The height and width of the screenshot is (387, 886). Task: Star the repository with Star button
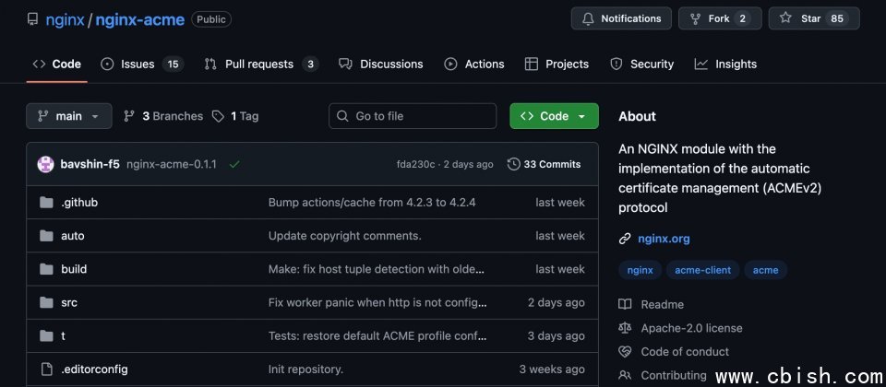tap(814, 18)
